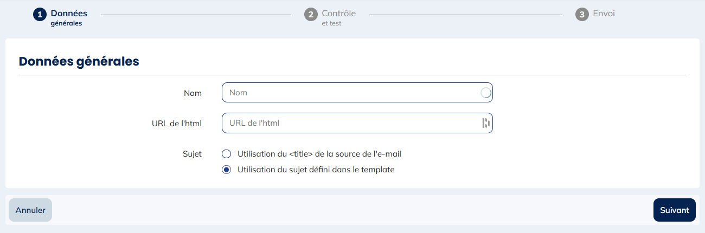Screen dimensions: 705x233
Task: Select the <title> source subject radio button
Action: tap(227, 154)
